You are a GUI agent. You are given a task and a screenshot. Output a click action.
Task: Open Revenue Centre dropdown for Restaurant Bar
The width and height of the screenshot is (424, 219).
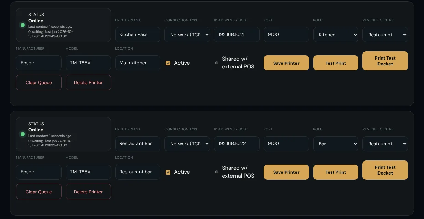(385, 144)
